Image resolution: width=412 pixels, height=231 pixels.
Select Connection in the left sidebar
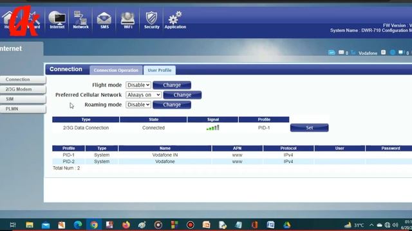(x=23, y=80)
